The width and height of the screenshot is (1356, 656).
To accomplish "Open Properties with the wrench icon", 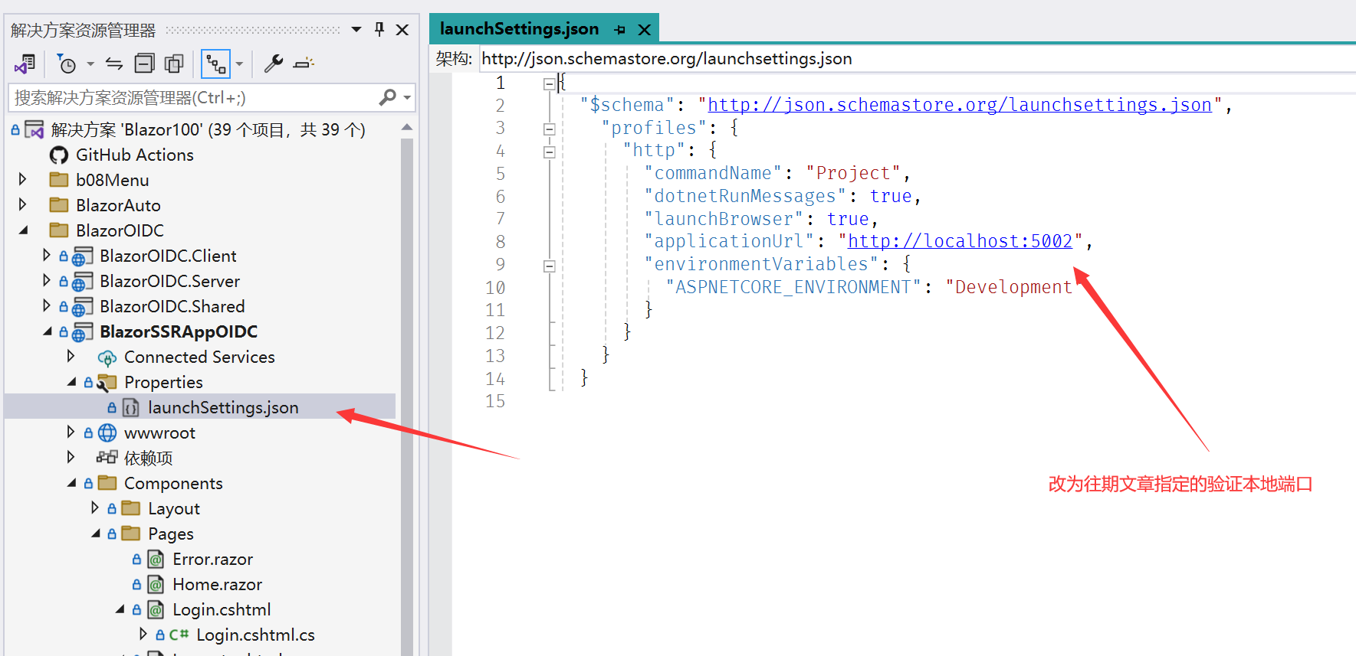I will click(x=273, y=64).
